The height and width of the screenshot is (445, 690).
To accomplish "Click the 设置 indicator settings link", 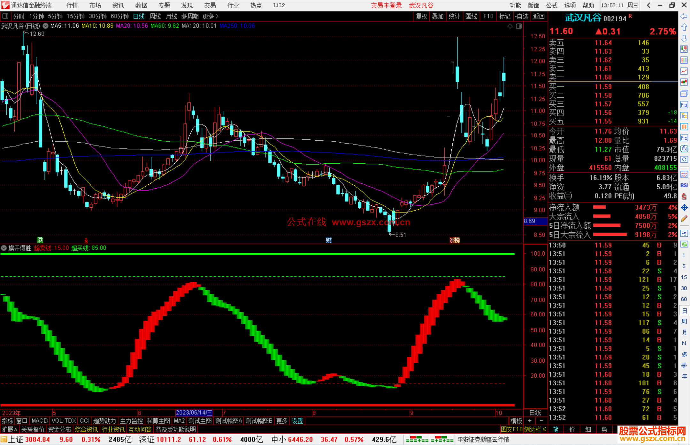I will (297, 421).
